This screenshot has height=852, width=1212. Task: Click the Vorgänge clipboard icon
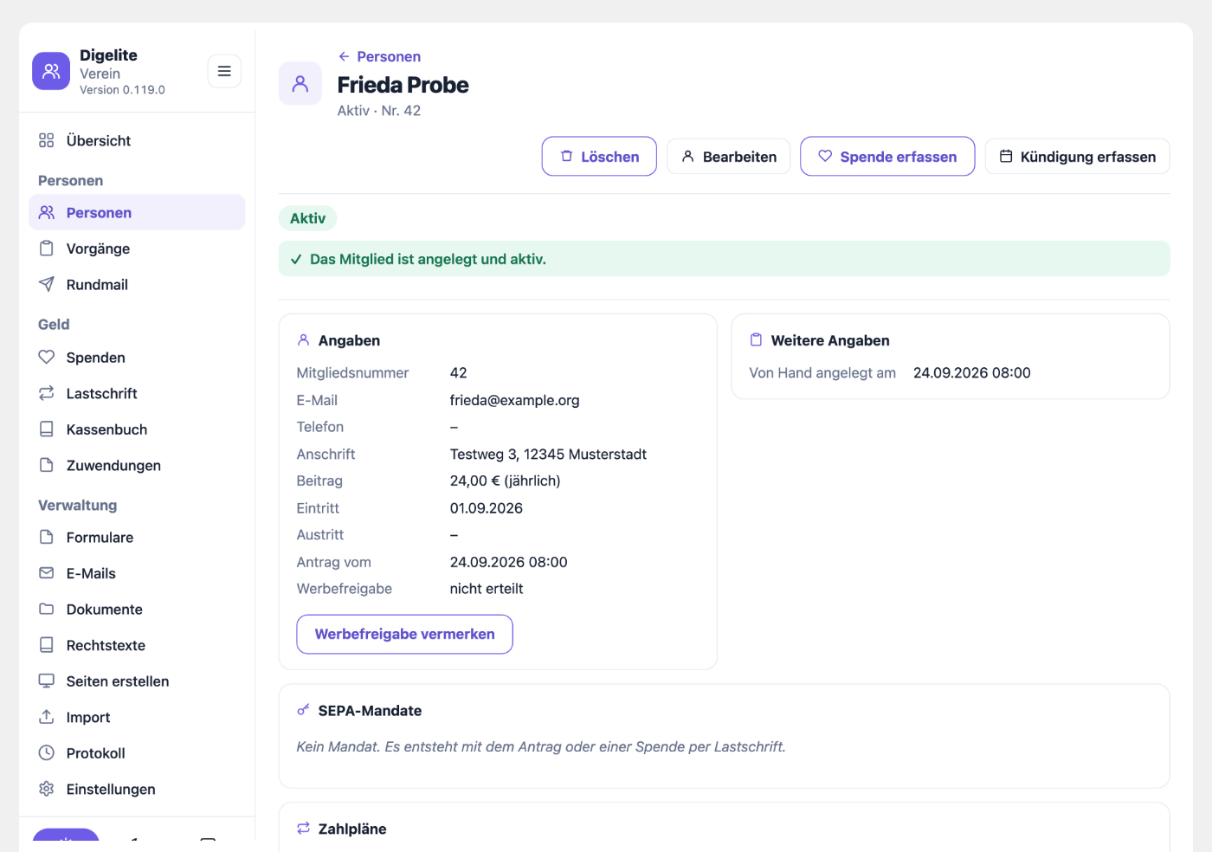tap(47, 248)
